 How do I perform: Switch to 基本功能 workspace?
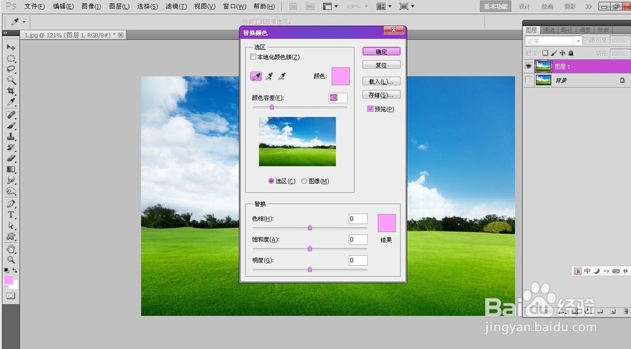coord(495,6)
